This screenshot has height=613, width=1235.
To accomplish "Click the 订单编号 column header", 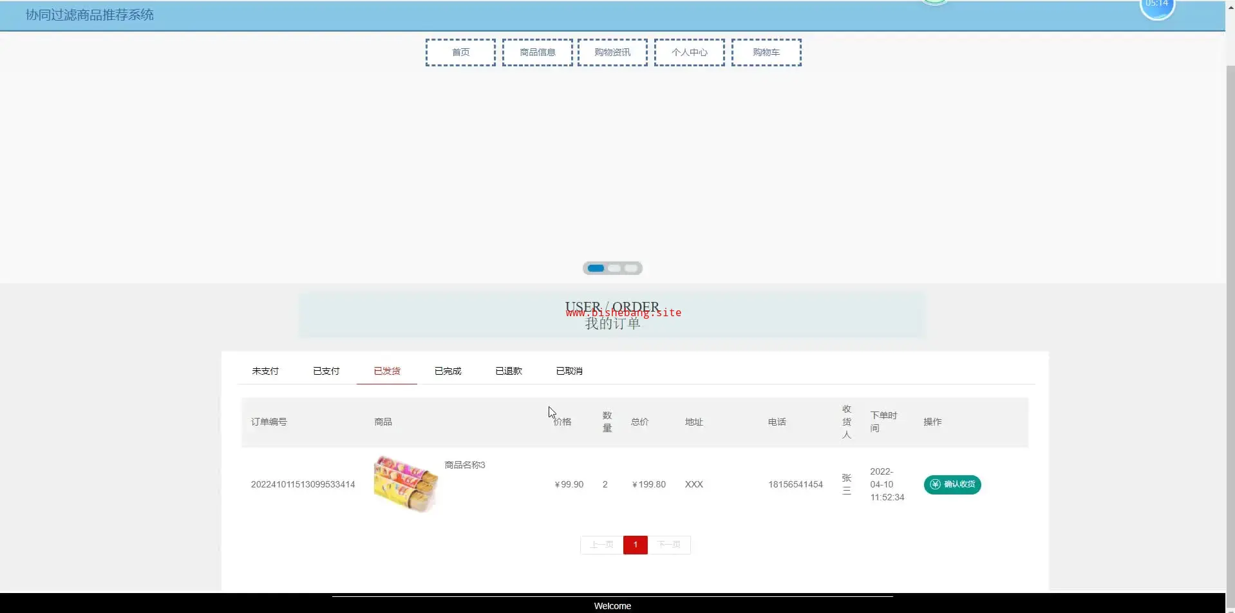I will [269, 422].
